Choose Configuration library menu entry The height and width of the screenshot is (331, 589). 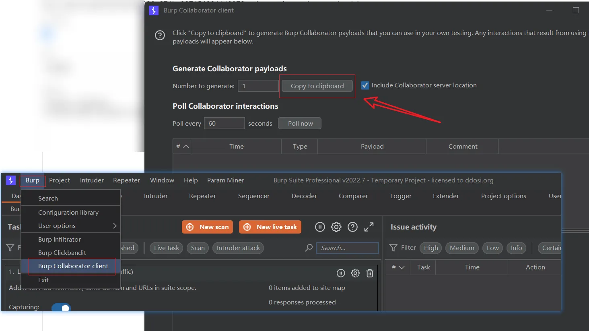(71, 213)
